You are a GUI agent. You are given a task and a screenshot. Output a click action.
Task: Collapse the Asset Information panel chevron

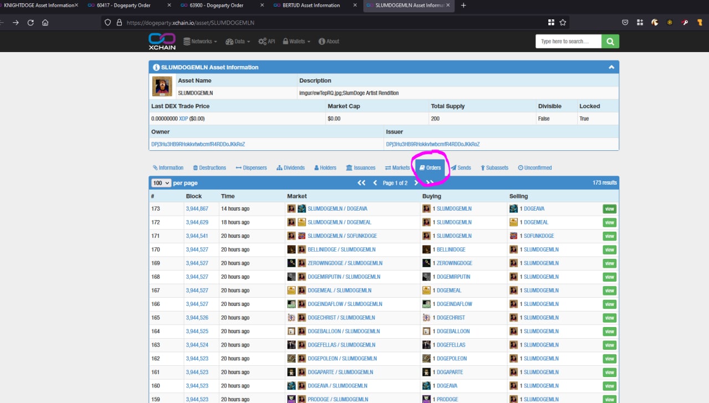612,67
